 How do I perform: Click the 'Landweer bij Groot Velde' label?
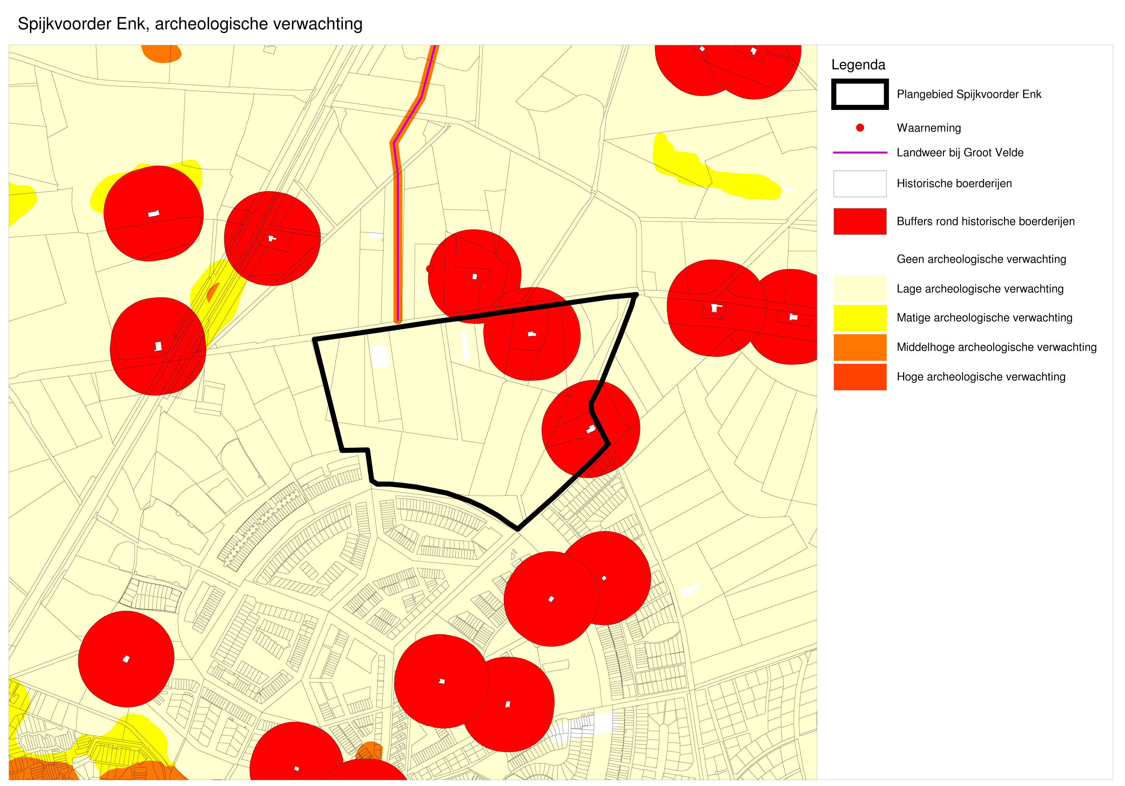click(960, 152)
